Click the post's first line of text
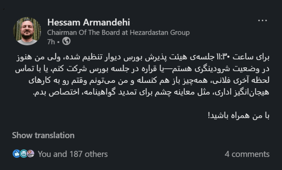Image resolution: width=282 pixels, height=170 pixels. (145, 58)
